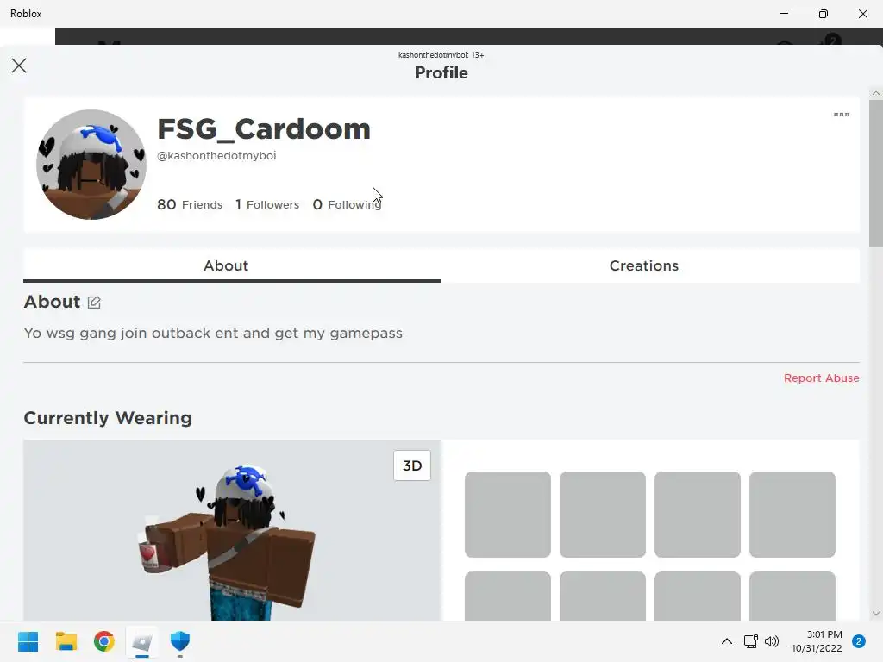Screen dimensions: 883x662
Task: Expand the hidden system tray icons chevron
Action: [726, 641]
